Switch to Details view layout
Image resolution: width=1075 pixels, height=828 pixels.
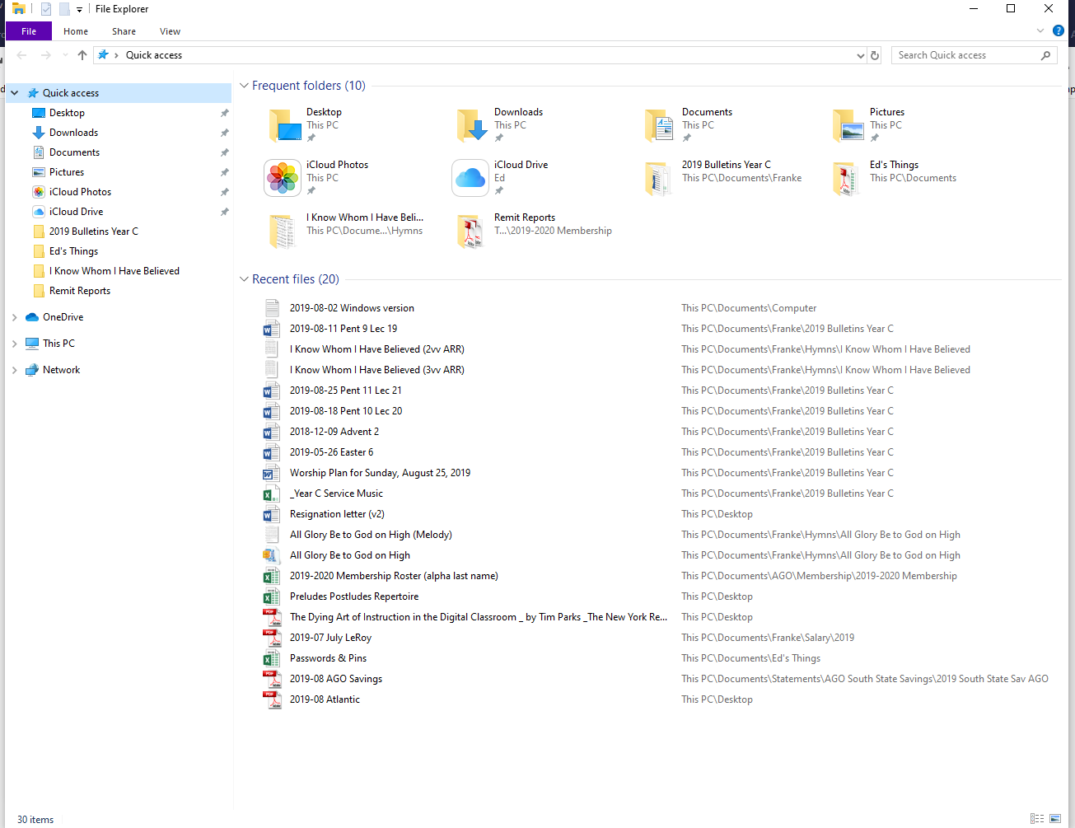pos(1037,819)
